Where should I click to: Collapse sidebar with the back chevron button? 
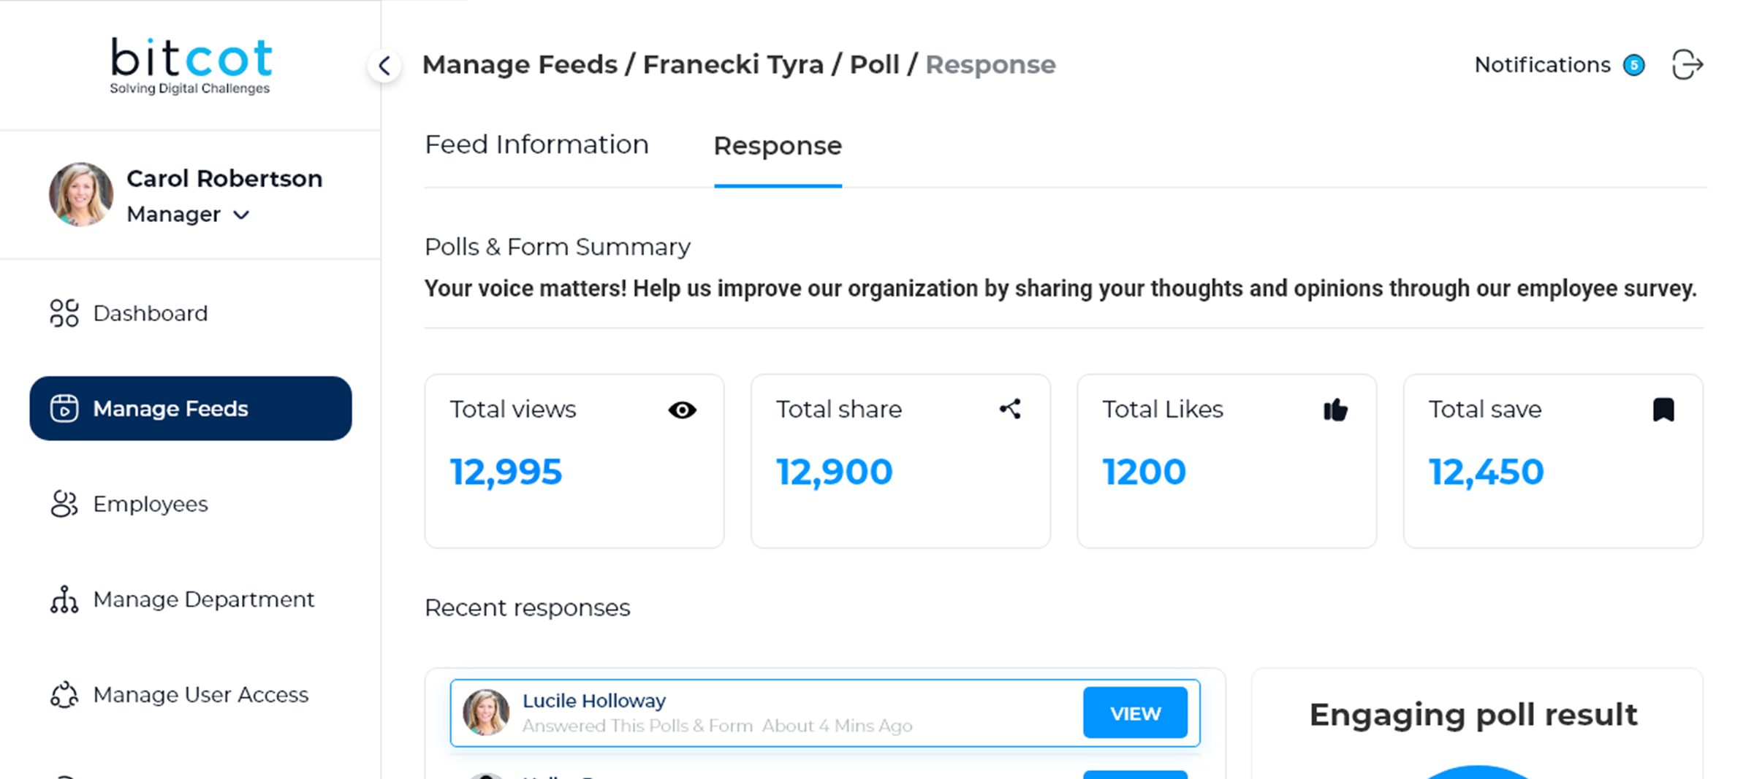coord(384,66)
